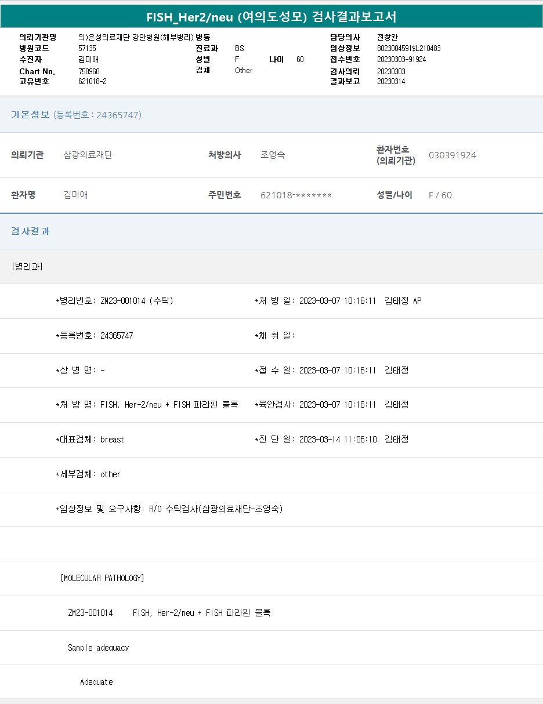Viewport: 543px width, 704px height.
Task: Select the 기본정보 section heading
Action: tap(30, 115)
